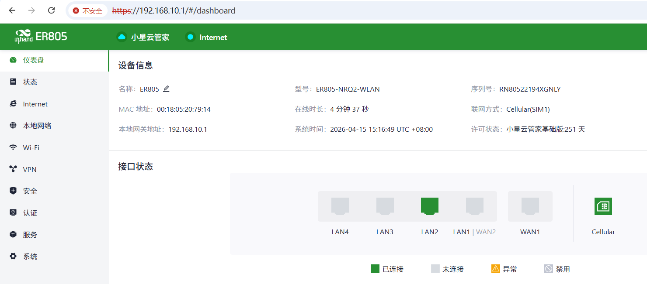Screen dimensions: 647x284
Task: Click the model text ER805-NRQ2-WLAN
Action: point(348,89)
